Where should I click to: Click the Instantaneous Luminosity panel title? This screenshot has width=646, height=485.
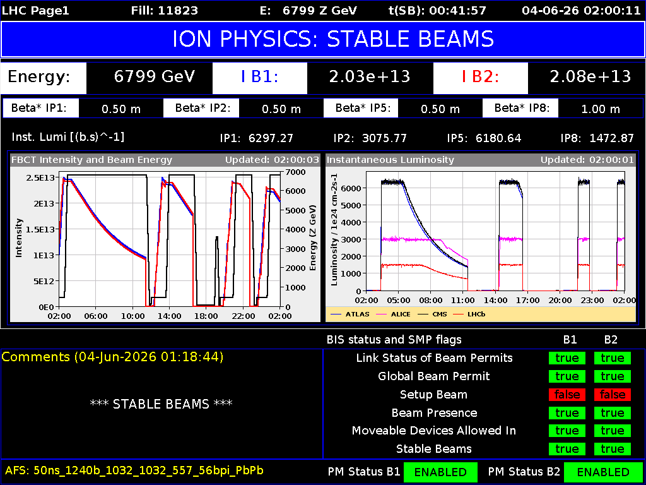pyautogui.click(x=391, y=160)
